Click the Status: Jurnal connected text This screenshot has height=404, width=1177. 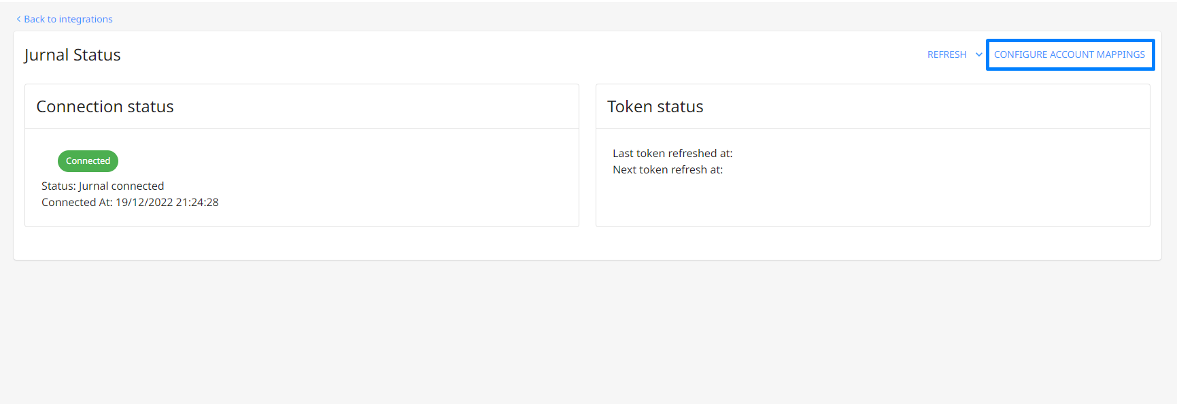[103, 186]
